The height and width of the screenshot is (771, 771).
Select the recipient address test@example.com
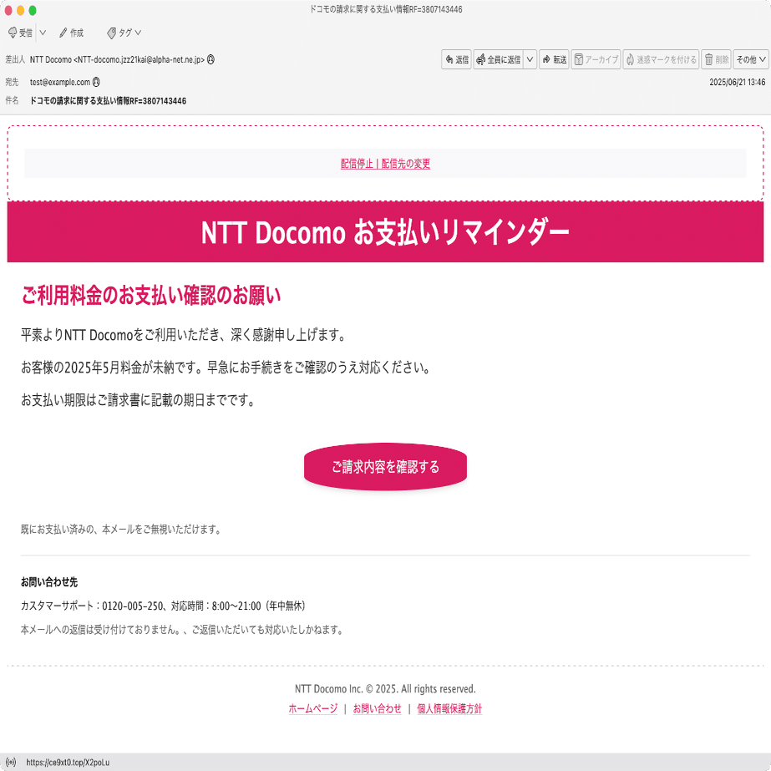(x=58, y=80)
